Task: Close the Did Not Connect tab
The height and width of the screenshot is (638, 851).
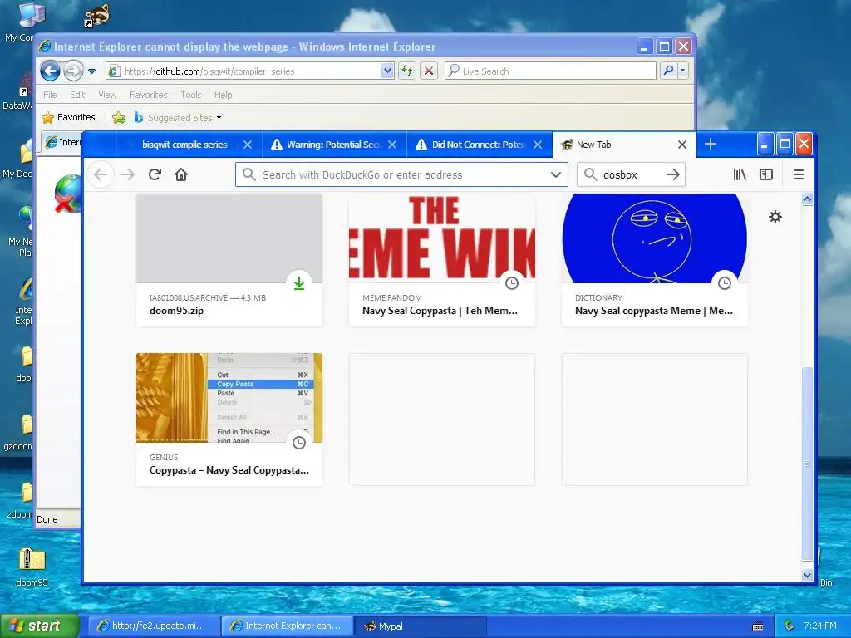Action: [x=538, y=145]
